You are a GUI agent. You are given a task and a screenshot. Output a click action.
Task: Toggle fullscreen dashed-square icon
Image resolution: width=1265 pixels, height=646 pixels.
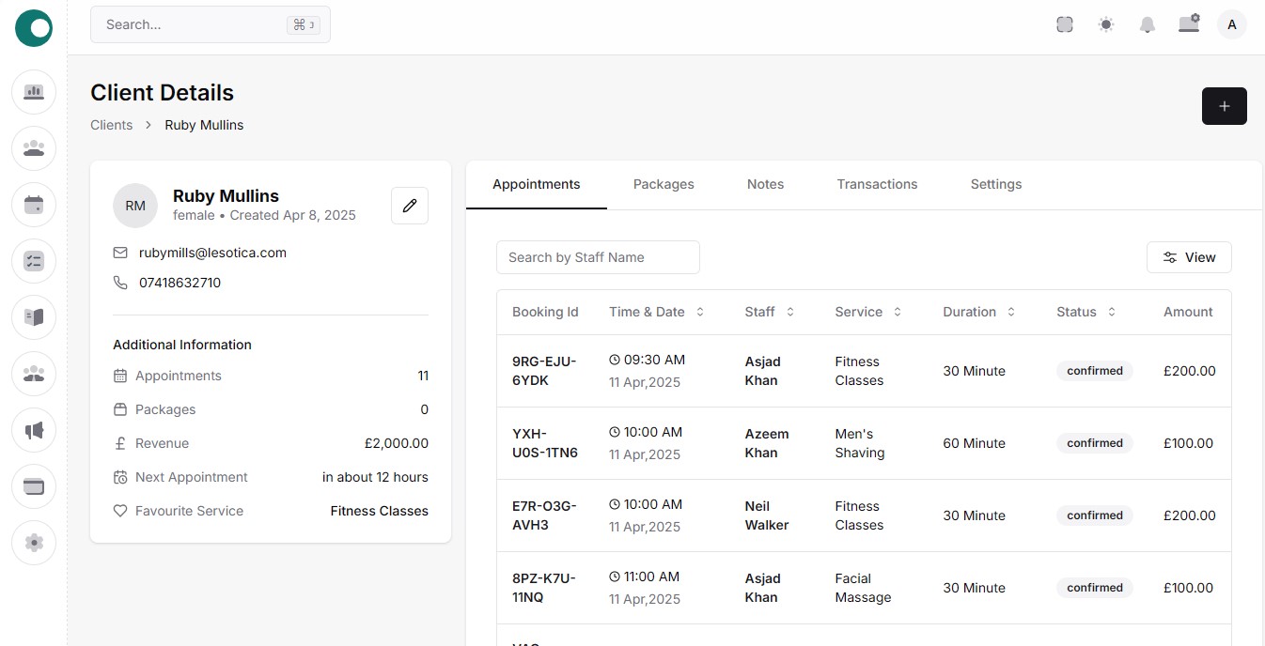1065,25
